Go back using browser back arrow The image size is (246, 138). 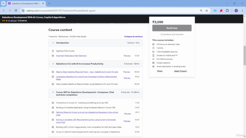click(x=4, y=11)
